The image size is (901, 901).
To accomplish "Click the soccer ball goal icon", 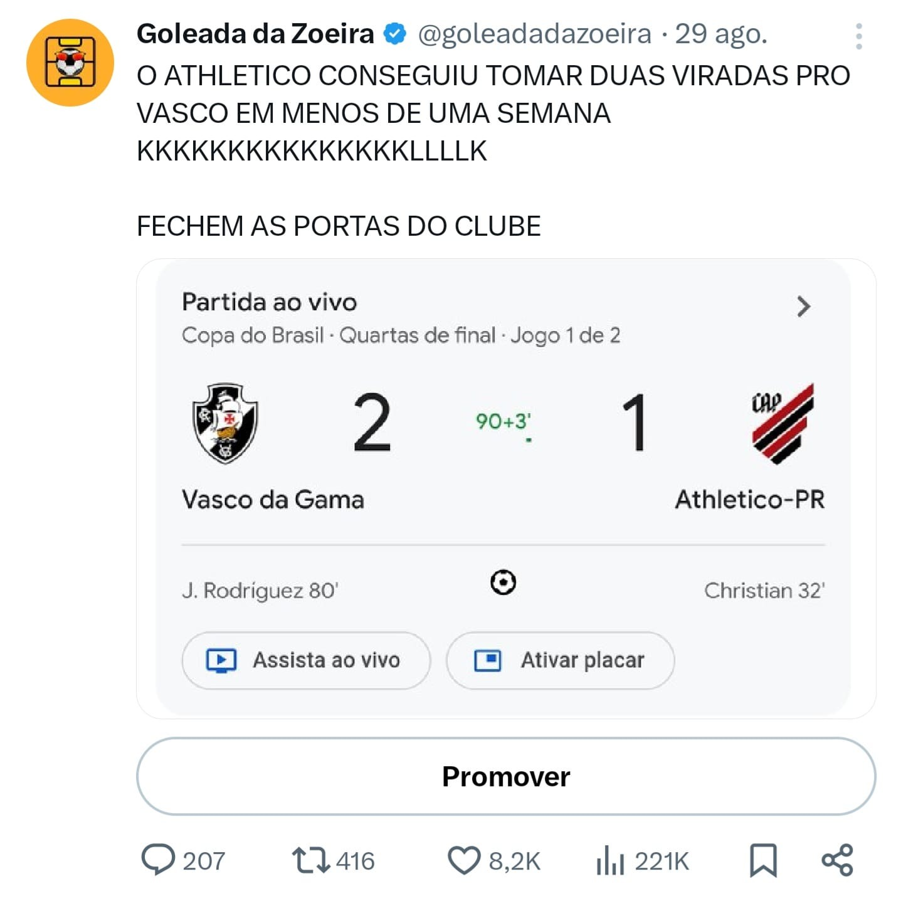I will point(503,582).
